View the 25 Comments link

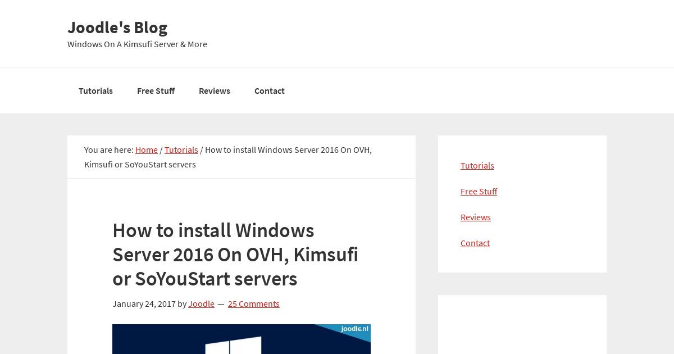pyautogui.click(x=253, y=303)
